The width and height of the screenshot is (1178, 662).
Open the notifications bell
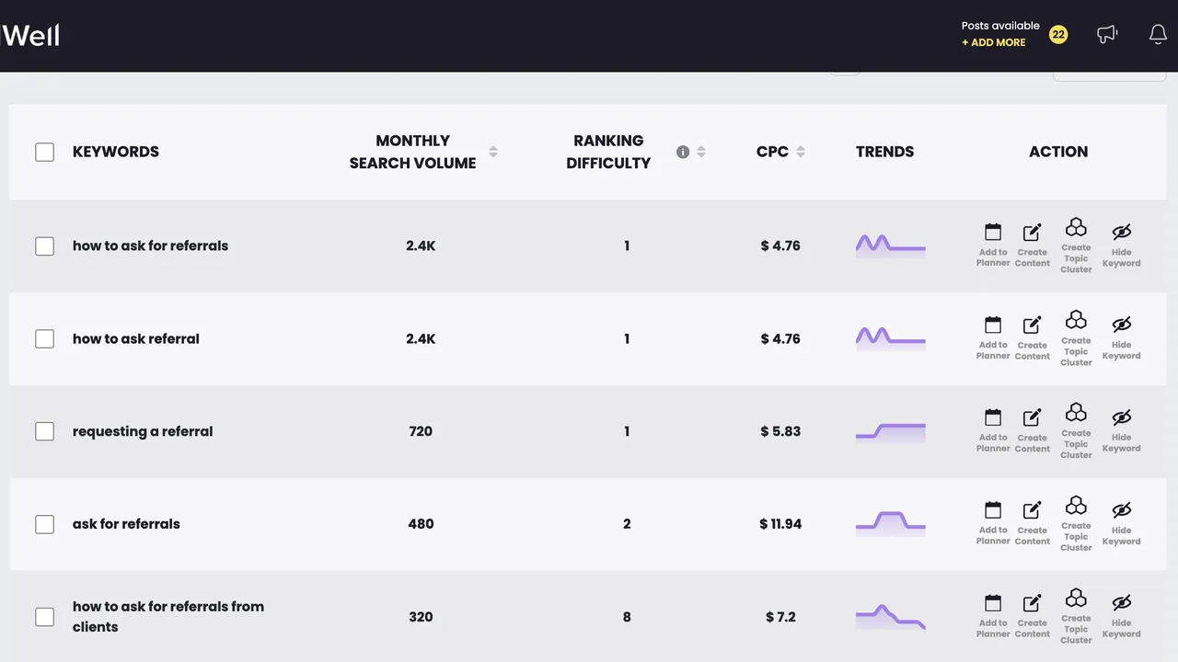click(1158, 35)
